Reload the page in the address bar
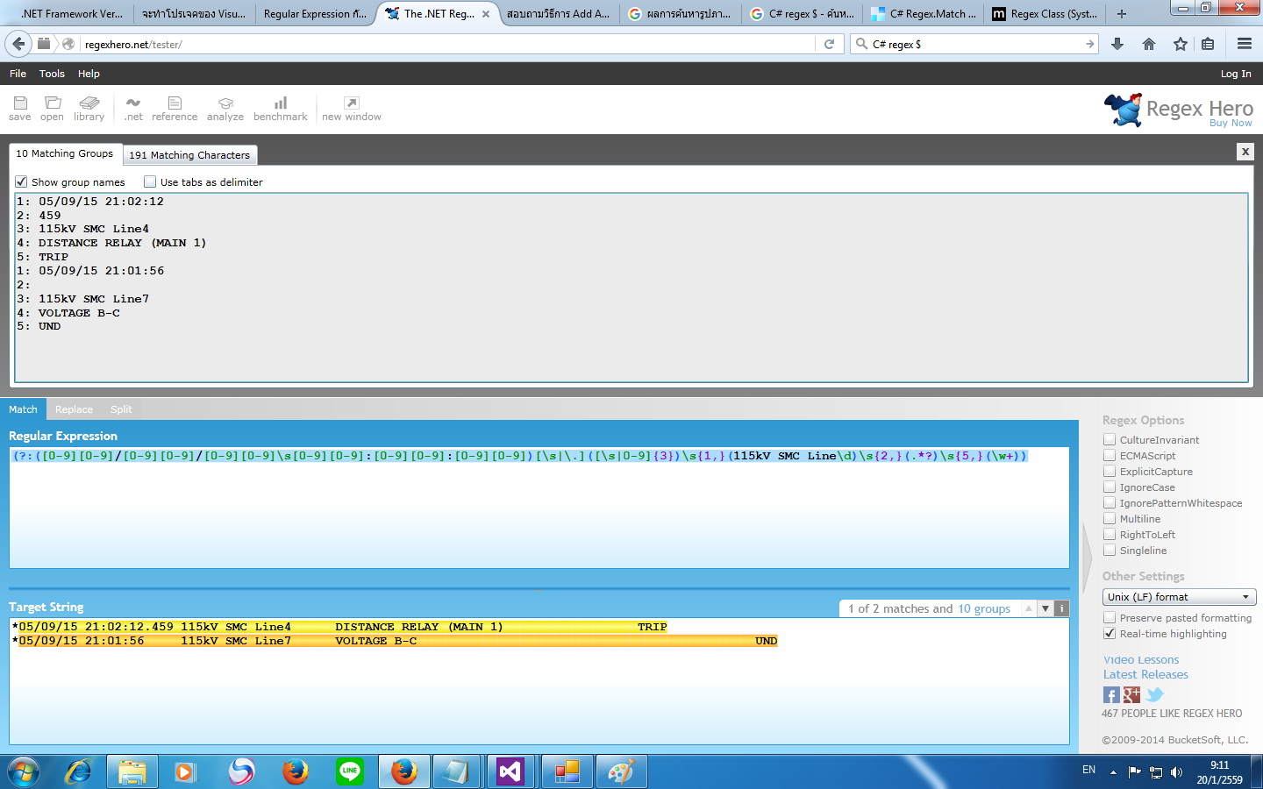Viewport: 1263px width, 789px height. pyautogui.click(x=829, y=44)
